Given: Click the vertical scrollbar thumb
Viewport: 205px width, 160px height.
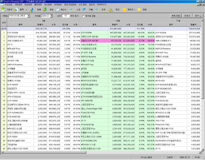Looking at the screenshot, I should pos(203,60).
